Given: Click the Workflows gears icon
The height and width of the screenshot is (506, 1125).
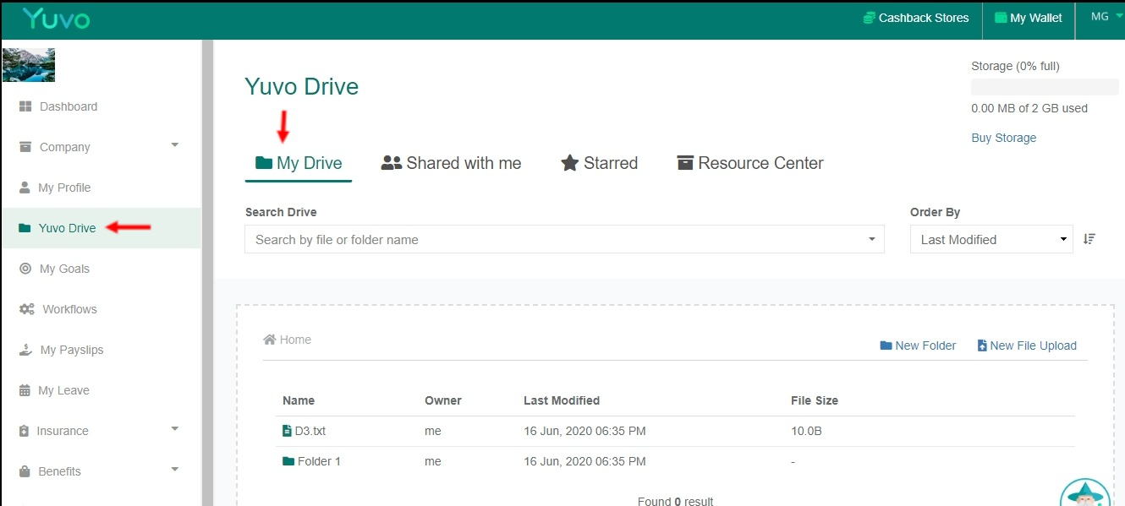Looking at the screenshot, I should point(27,309).
